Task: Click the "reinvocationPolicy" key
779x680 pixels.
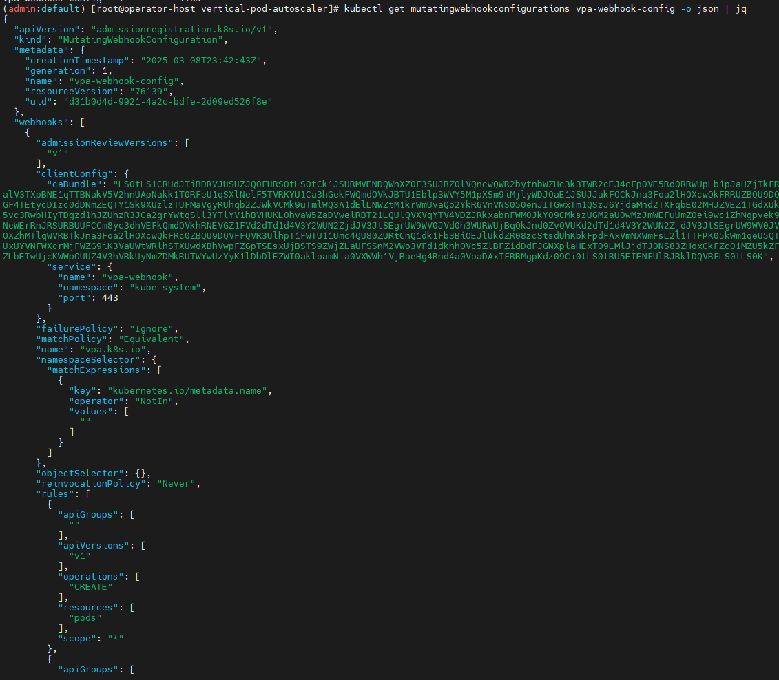Action: pyautogui.click(x=91, y=484)
